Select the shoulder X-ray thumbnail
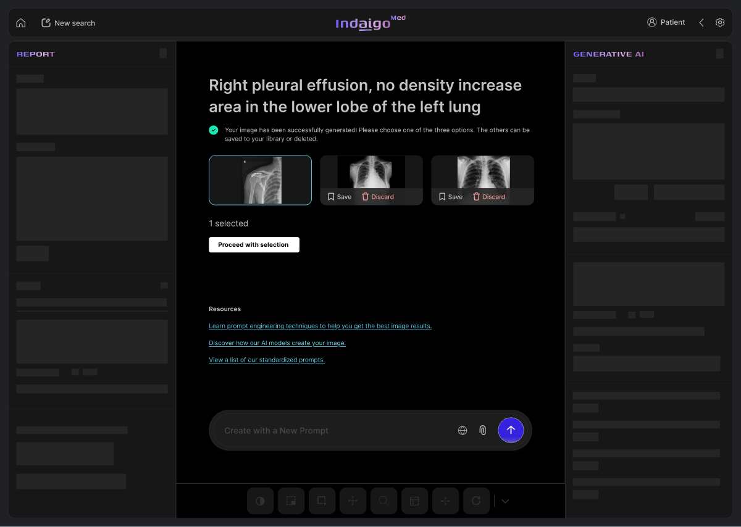 260,180
